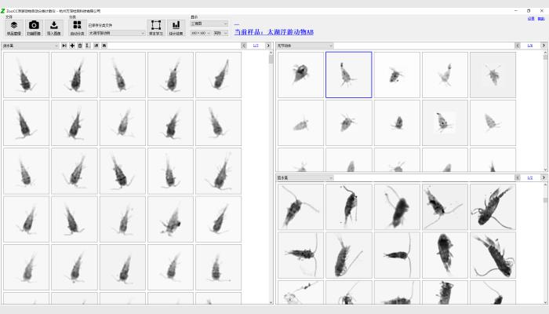The width and height of the screenshot is (549, 314).
Task: Run auto classification with the grid icon
Action: (77, 27)
